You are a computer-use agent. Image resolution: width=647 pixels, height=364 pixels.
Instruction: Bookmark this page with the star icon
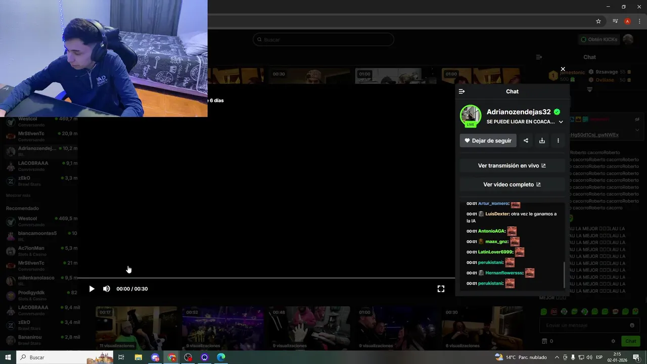click(x=598, y=21)
